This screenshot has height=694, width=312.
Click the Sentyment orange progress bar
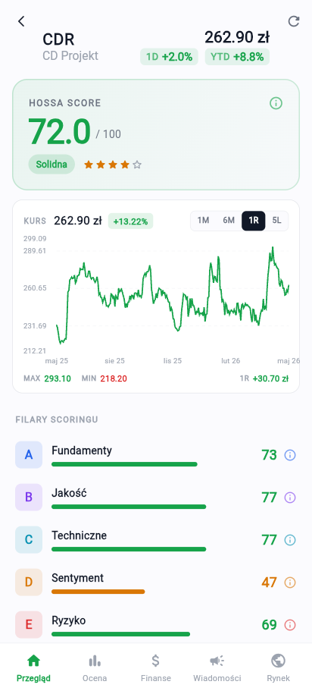[x=98, y=592]
